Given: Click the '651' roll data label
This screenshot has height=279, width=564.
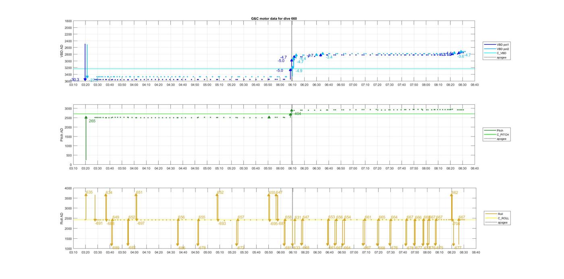Looking at the screenshot, I should [139, 192].
